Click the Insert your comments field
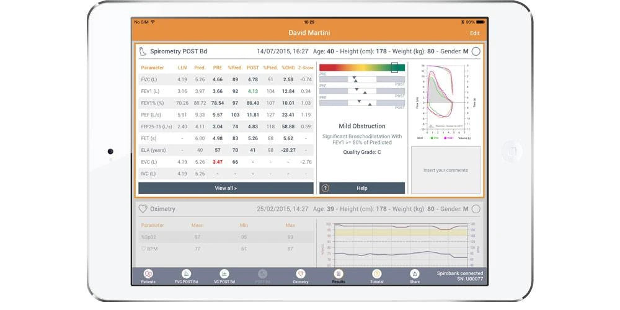This screenshot has width=620, height=310. coord(446,170)
